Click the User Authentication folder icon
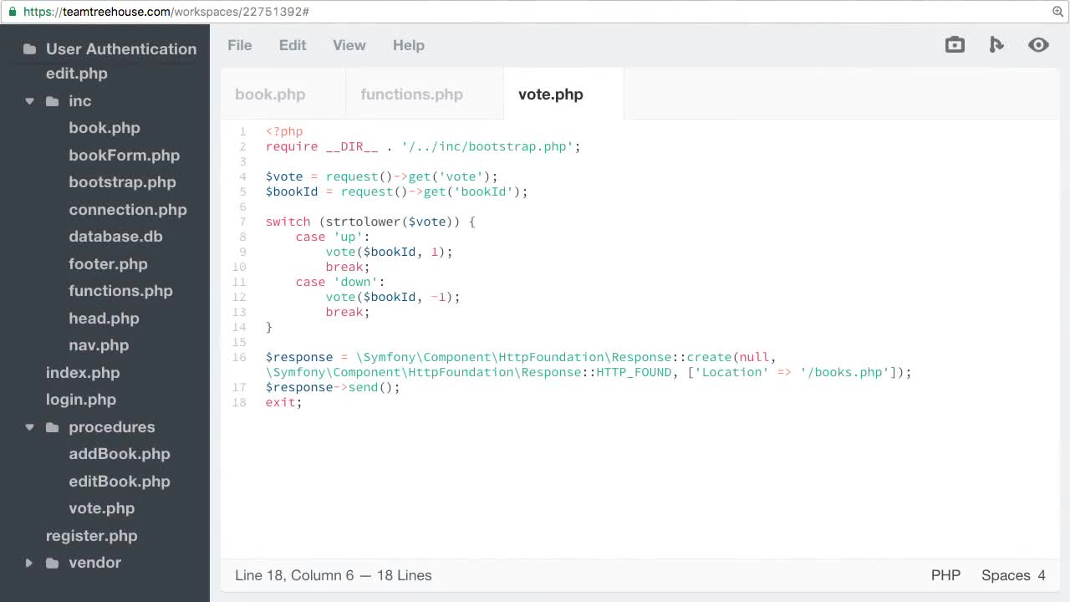The width and height of the screenshot is (1070, 602). point(29,49)
